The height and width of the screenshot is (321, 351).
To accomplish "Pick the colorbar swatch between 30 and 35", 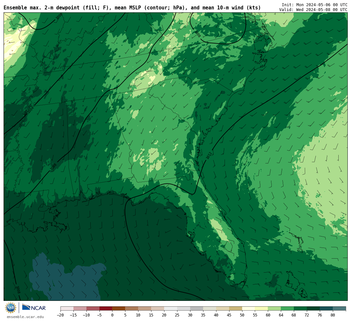I will coord(197,309).
